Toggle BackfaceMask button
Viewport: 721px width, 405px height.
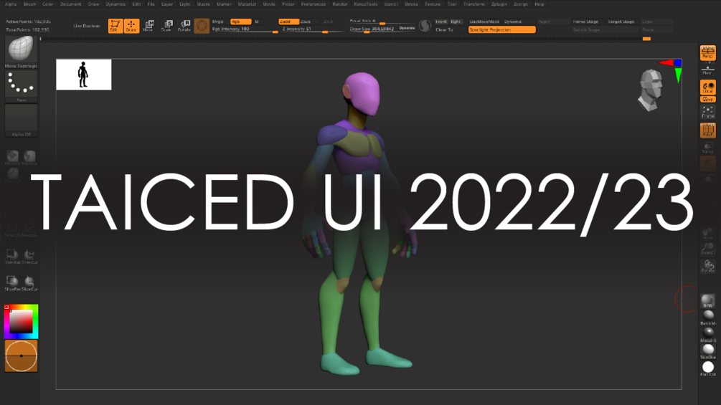click(484, 22)
